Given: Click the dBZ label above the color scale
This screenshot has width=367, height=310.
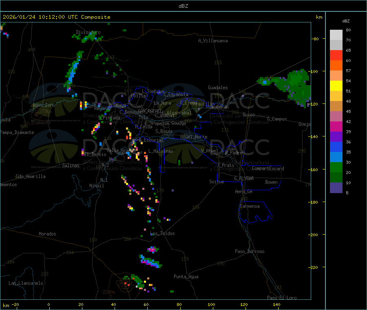Looking at the screenshot, I should coord(346,21).
